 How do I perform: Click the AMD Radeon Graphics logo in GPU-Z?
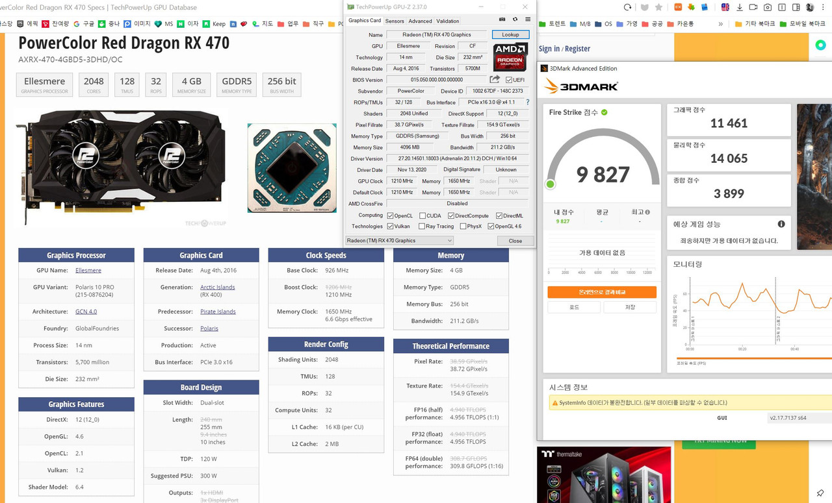pos(510,57)
